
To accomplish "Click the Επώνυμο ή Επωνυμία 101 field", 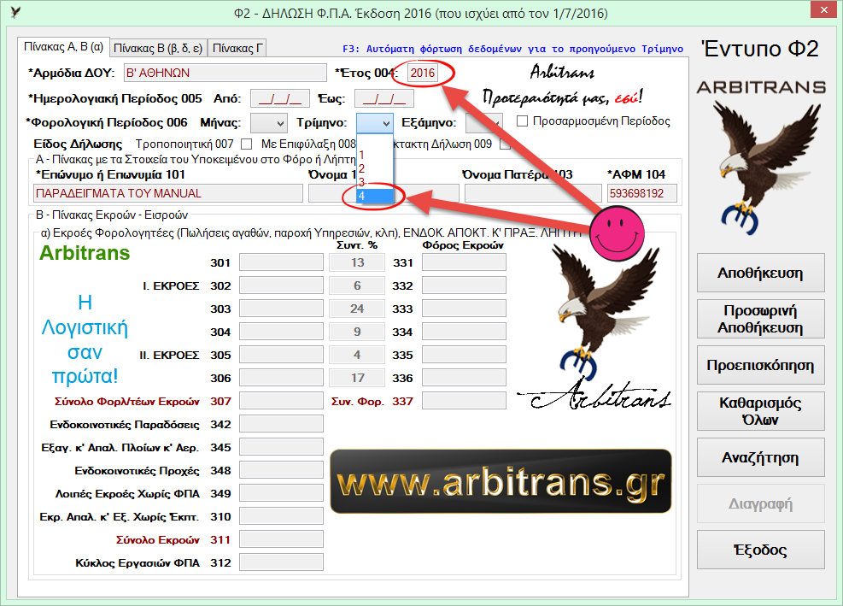I will [167, 193].
